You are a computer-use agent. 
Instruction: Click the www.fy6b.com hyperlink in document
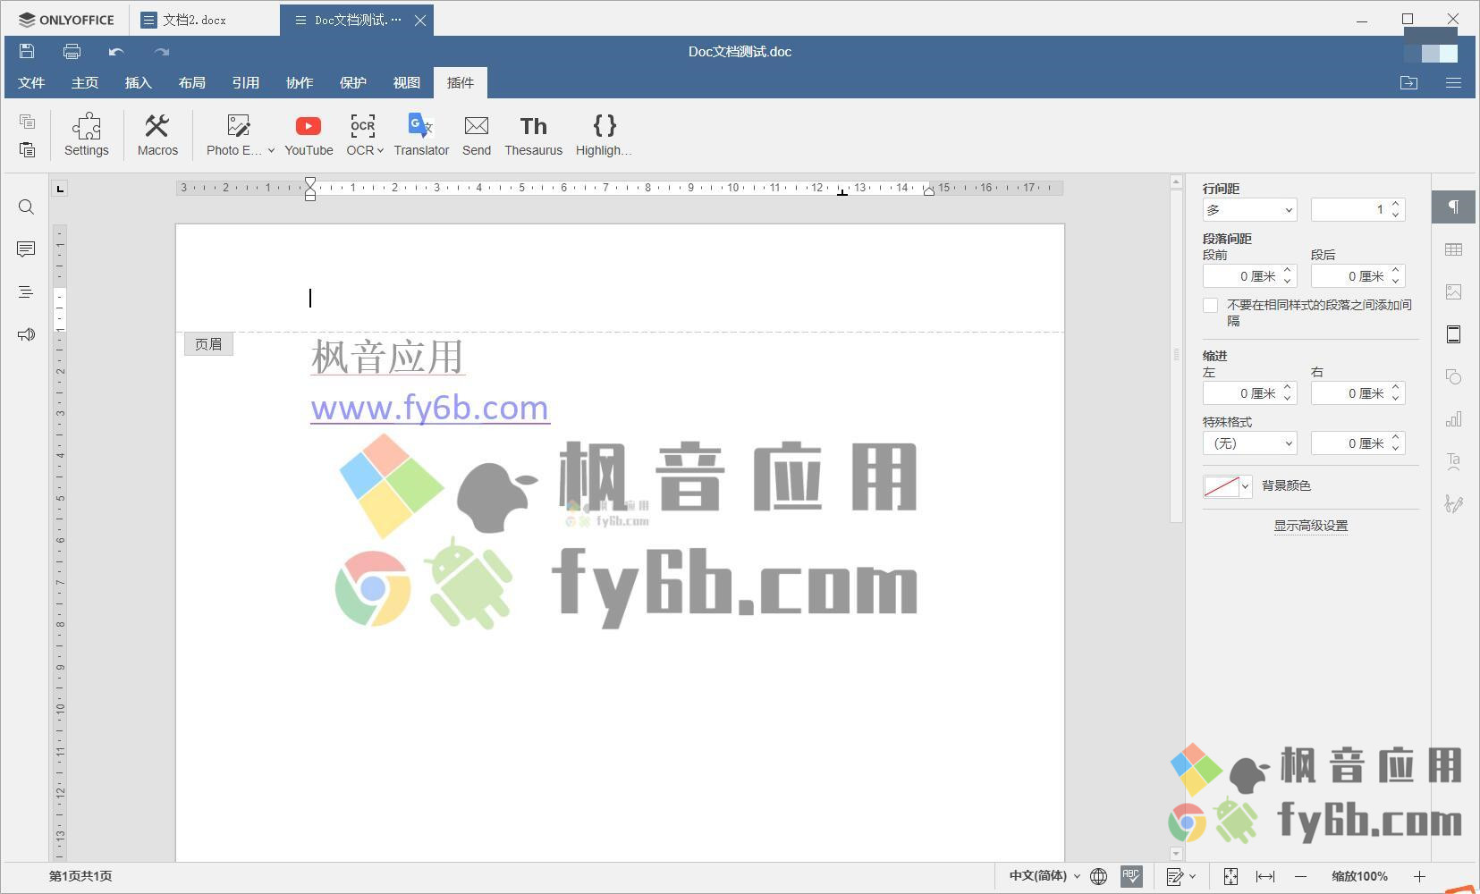[429, 408]
